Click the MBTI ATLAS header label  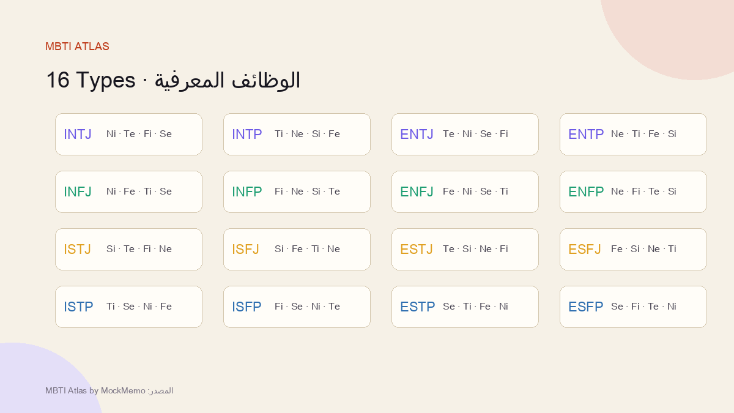pos(77,47)
